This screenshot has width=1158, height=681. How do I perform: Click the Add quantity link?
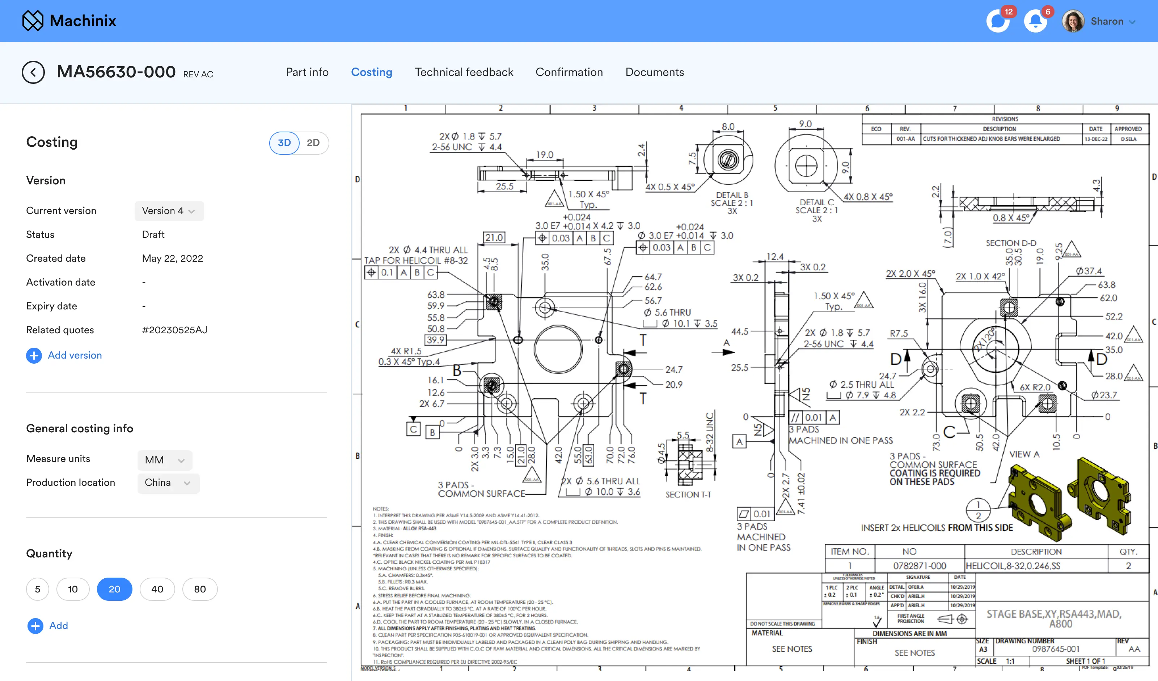point(58,625)
